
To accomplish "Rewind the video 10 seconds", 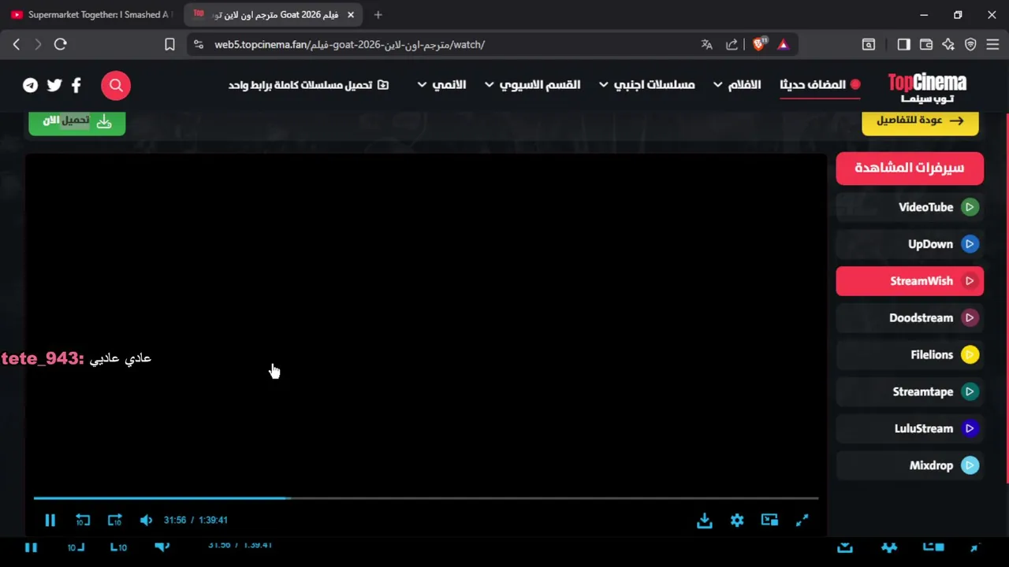I will [x=83, y=520].
